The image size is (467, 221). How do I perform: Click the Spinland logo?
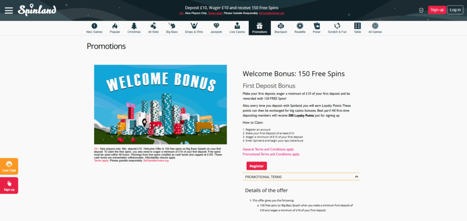(37, 10)
